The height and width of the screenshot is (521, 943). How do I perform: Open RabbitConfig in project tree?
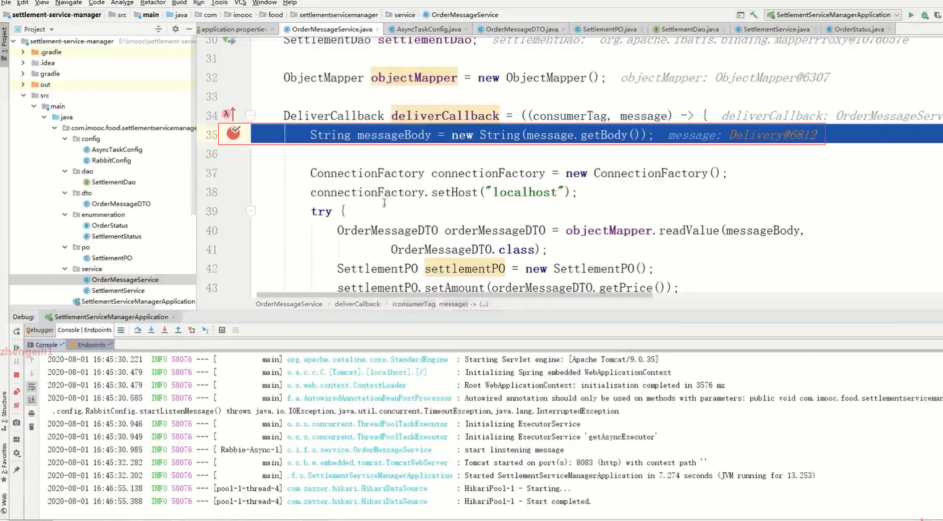[x=111, y=160]
